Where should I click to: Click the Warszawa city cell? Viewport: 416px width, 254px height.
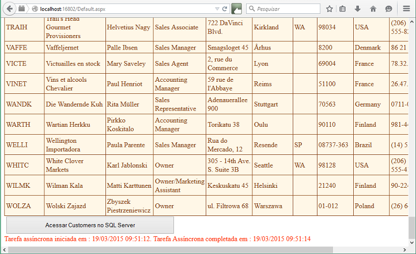pos(273,206)
